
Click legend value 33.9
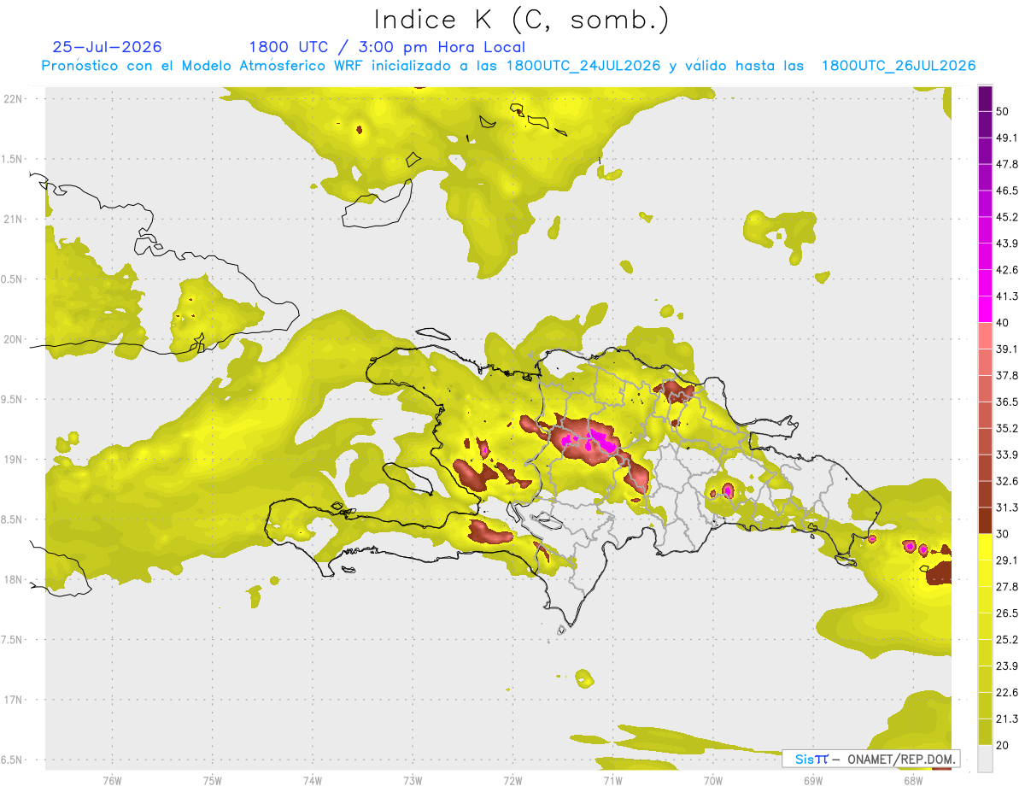1007,455
